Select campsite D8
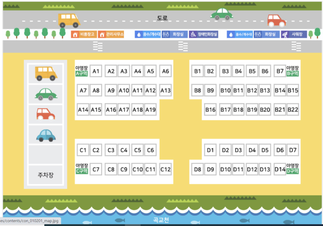Viewport: 323px width, 226px height. pos(197,169)
